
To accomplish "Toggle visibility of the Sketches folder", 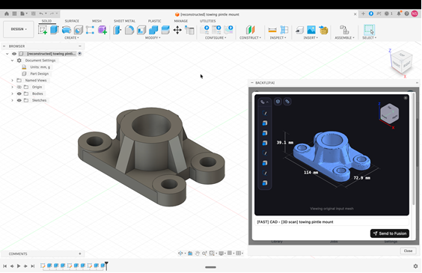I will tap(19, 100).
